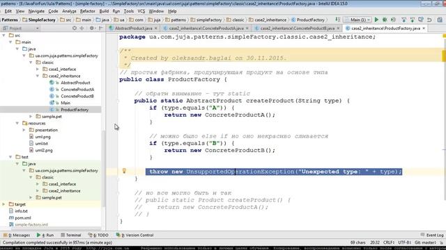The height and width of the screenshot is (250, 446).
Task: Click the ProductFactory breadcrumb in navigation bar
Action: coord(308,20)
